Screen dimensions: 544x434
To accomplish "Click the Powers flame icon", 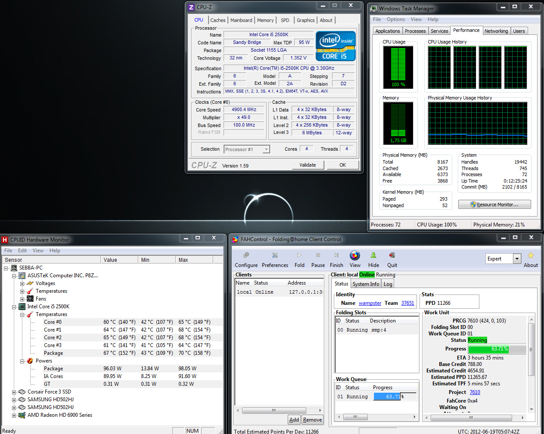I will tap(30, 361).
